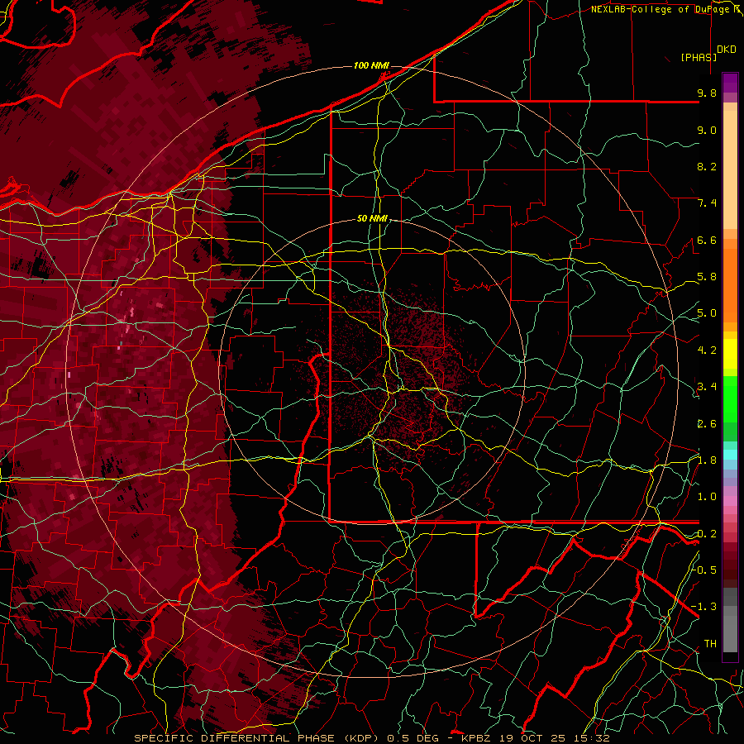Click the 2.6 legend value

click(707, 424)
